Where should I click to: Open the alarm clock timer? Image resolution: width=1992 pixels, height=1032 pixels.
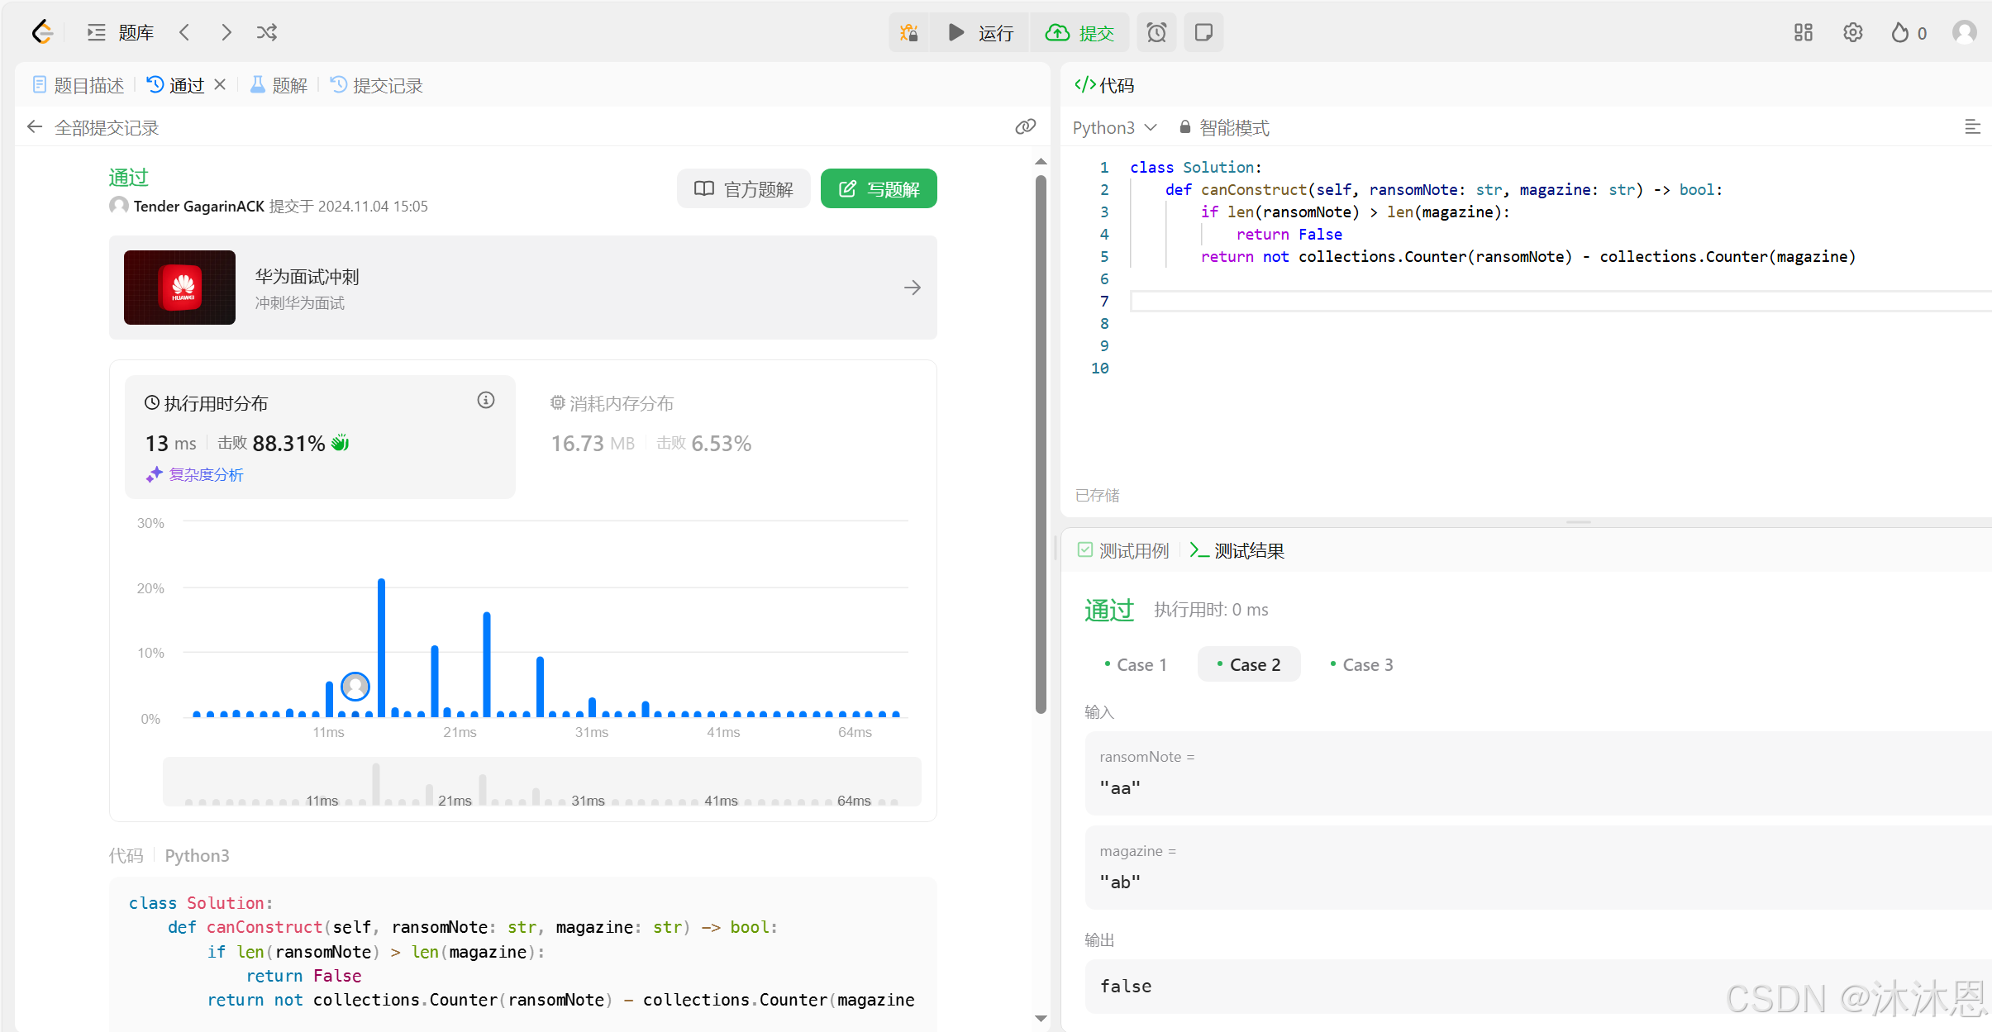1156,32
